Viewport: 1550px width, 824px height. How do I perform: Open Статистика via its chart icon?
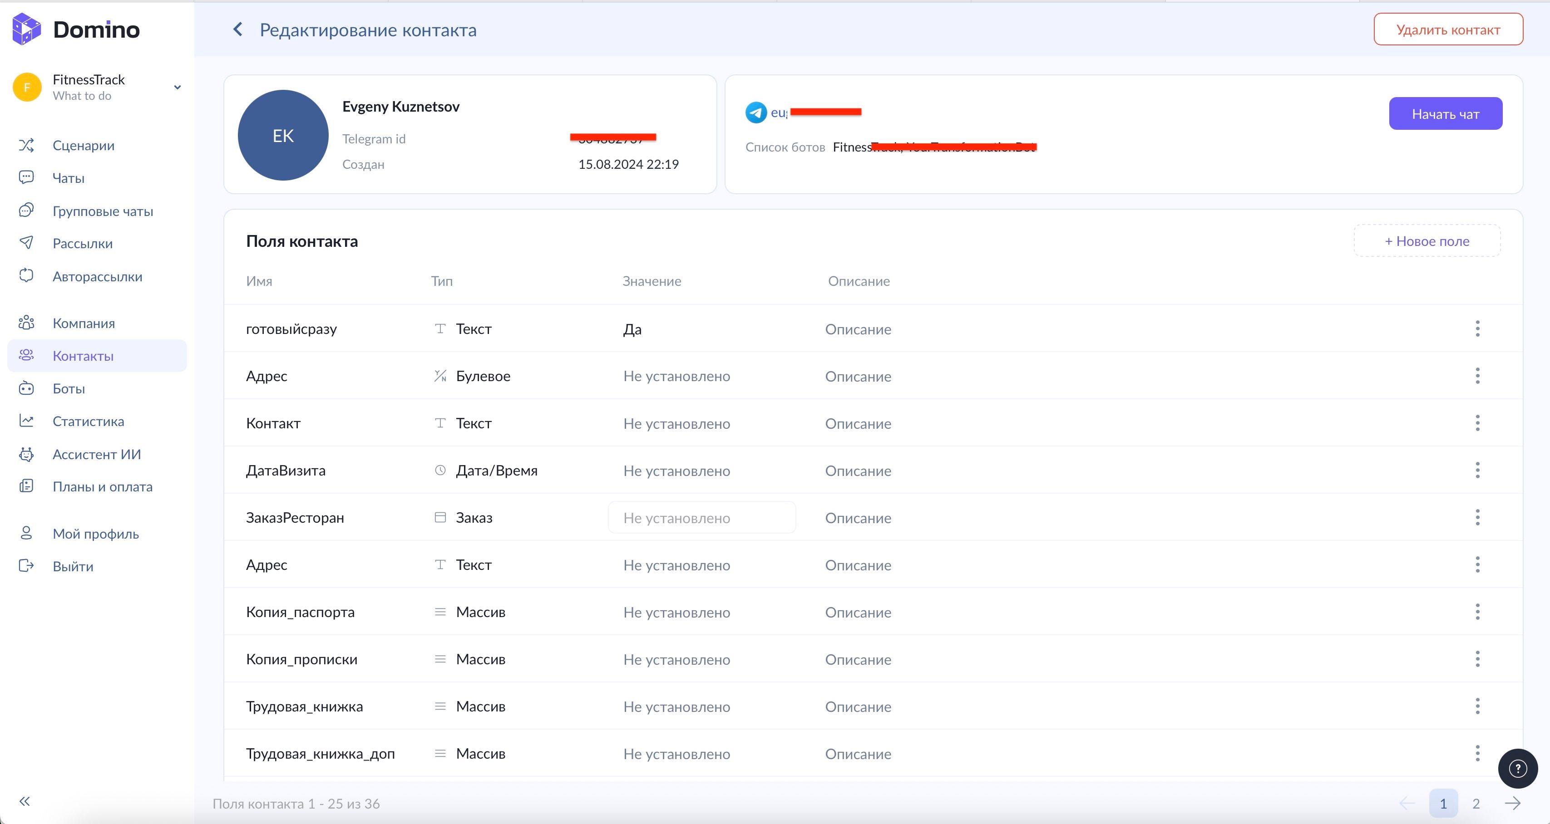pyautogui.click(x=26, y=421)
